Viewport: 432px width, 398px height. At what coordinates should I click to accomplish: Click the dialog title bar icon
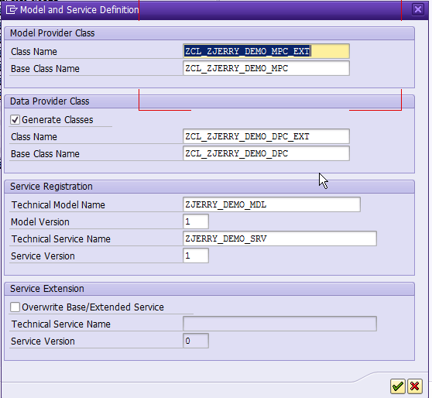12,10
